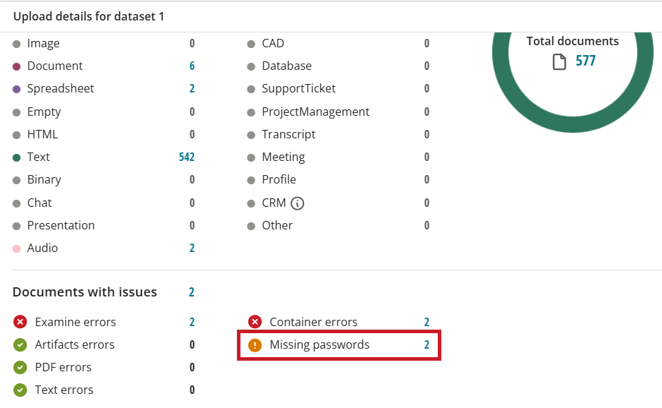
Task: Select the Binary category label
Action: tap(44, 179)
